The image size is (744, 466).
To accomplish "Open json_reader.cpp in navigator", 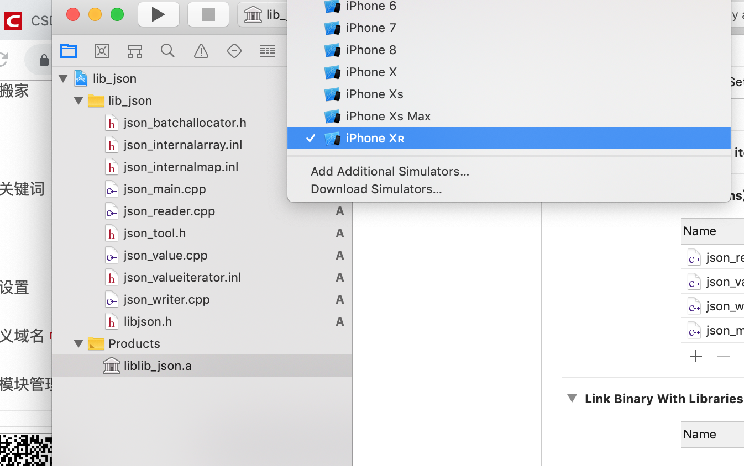I will point(169,211).
